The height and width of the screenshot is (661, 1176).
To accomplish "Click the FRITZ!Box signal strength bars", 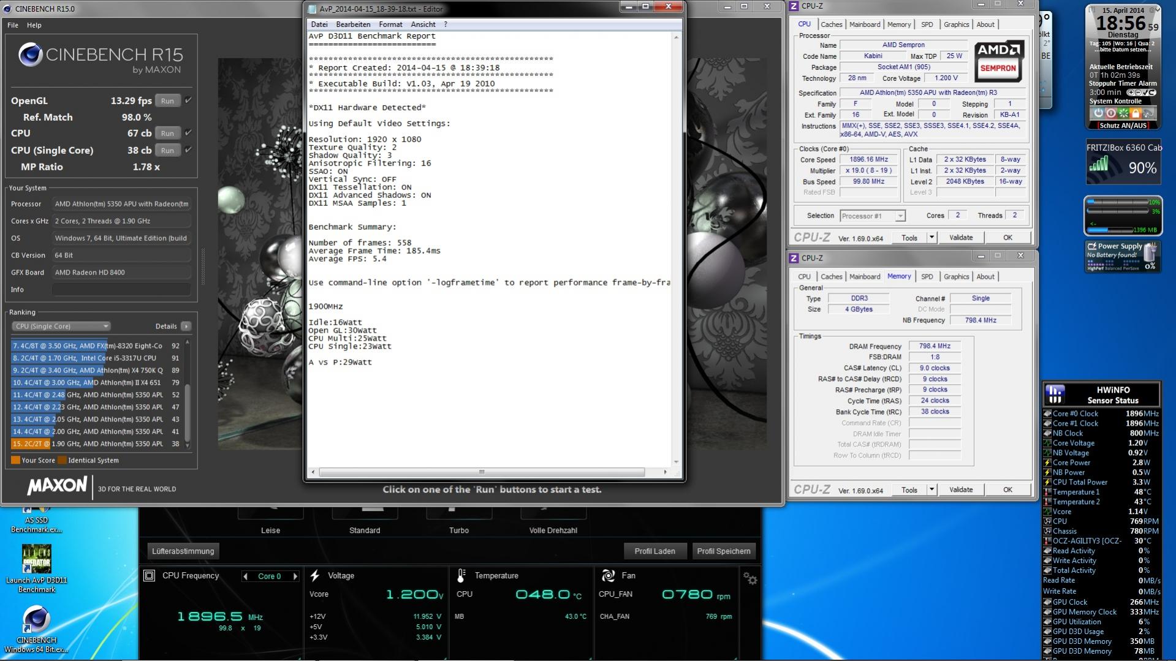I will click(x=1099, y=164).
